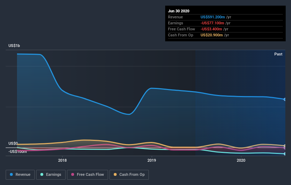Click the pink Free Cash Flow end-point marker
The width and height of the screenshot is (291, 185).
285,148
